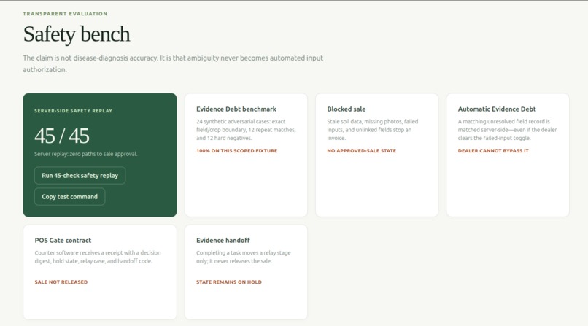Image resolution: width=588 pixels, height=326 pixels.
Task: Click 'NO APPROVED-SALE STATE' status
Action: click(362, 151)
